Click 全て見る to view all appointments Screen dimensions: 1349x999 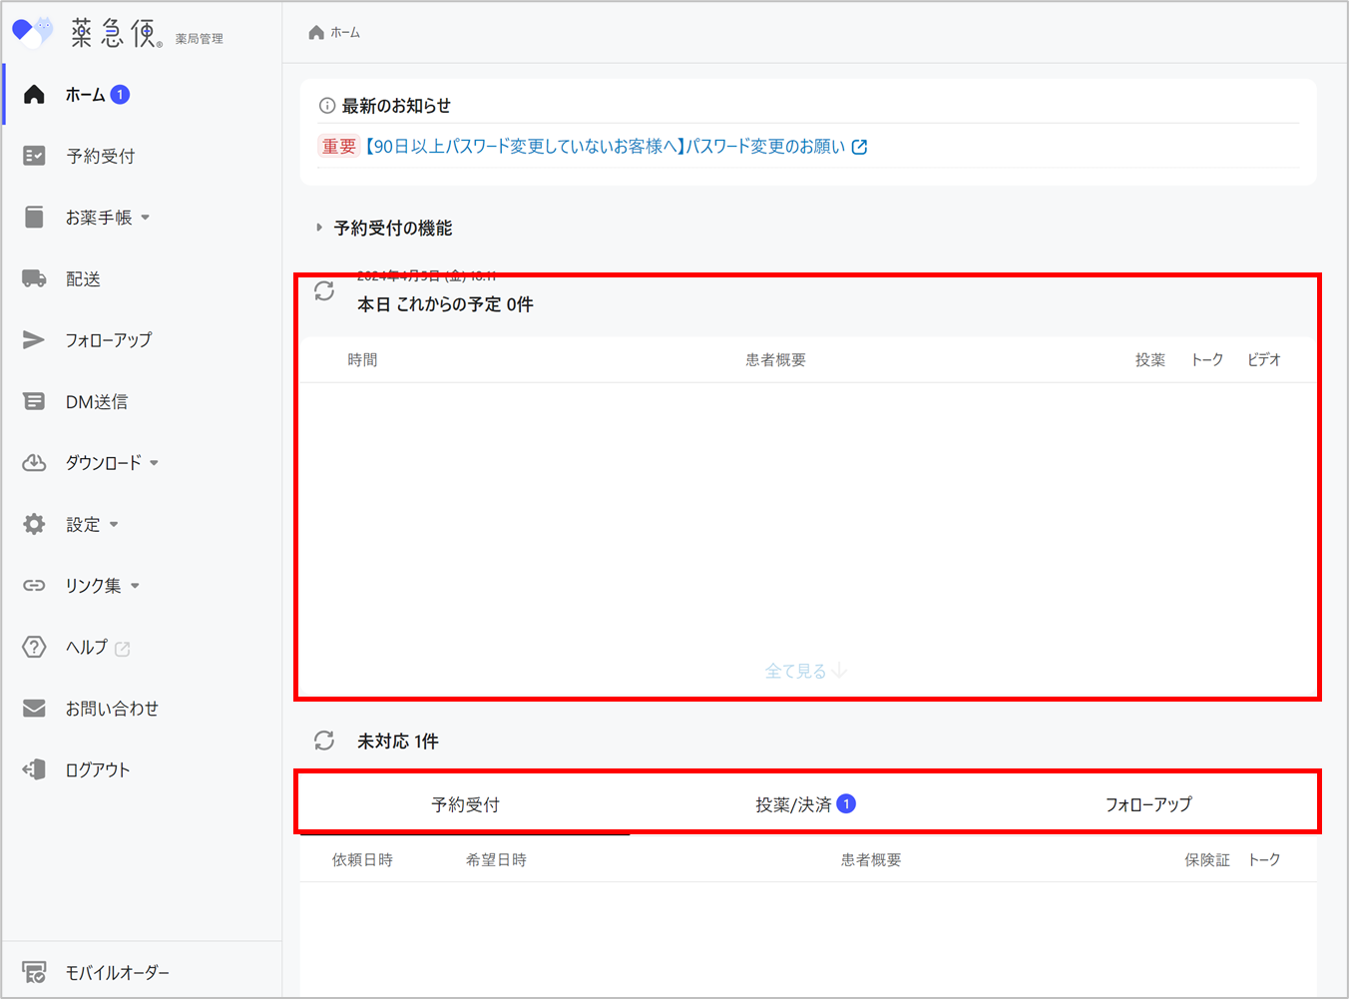805,670
